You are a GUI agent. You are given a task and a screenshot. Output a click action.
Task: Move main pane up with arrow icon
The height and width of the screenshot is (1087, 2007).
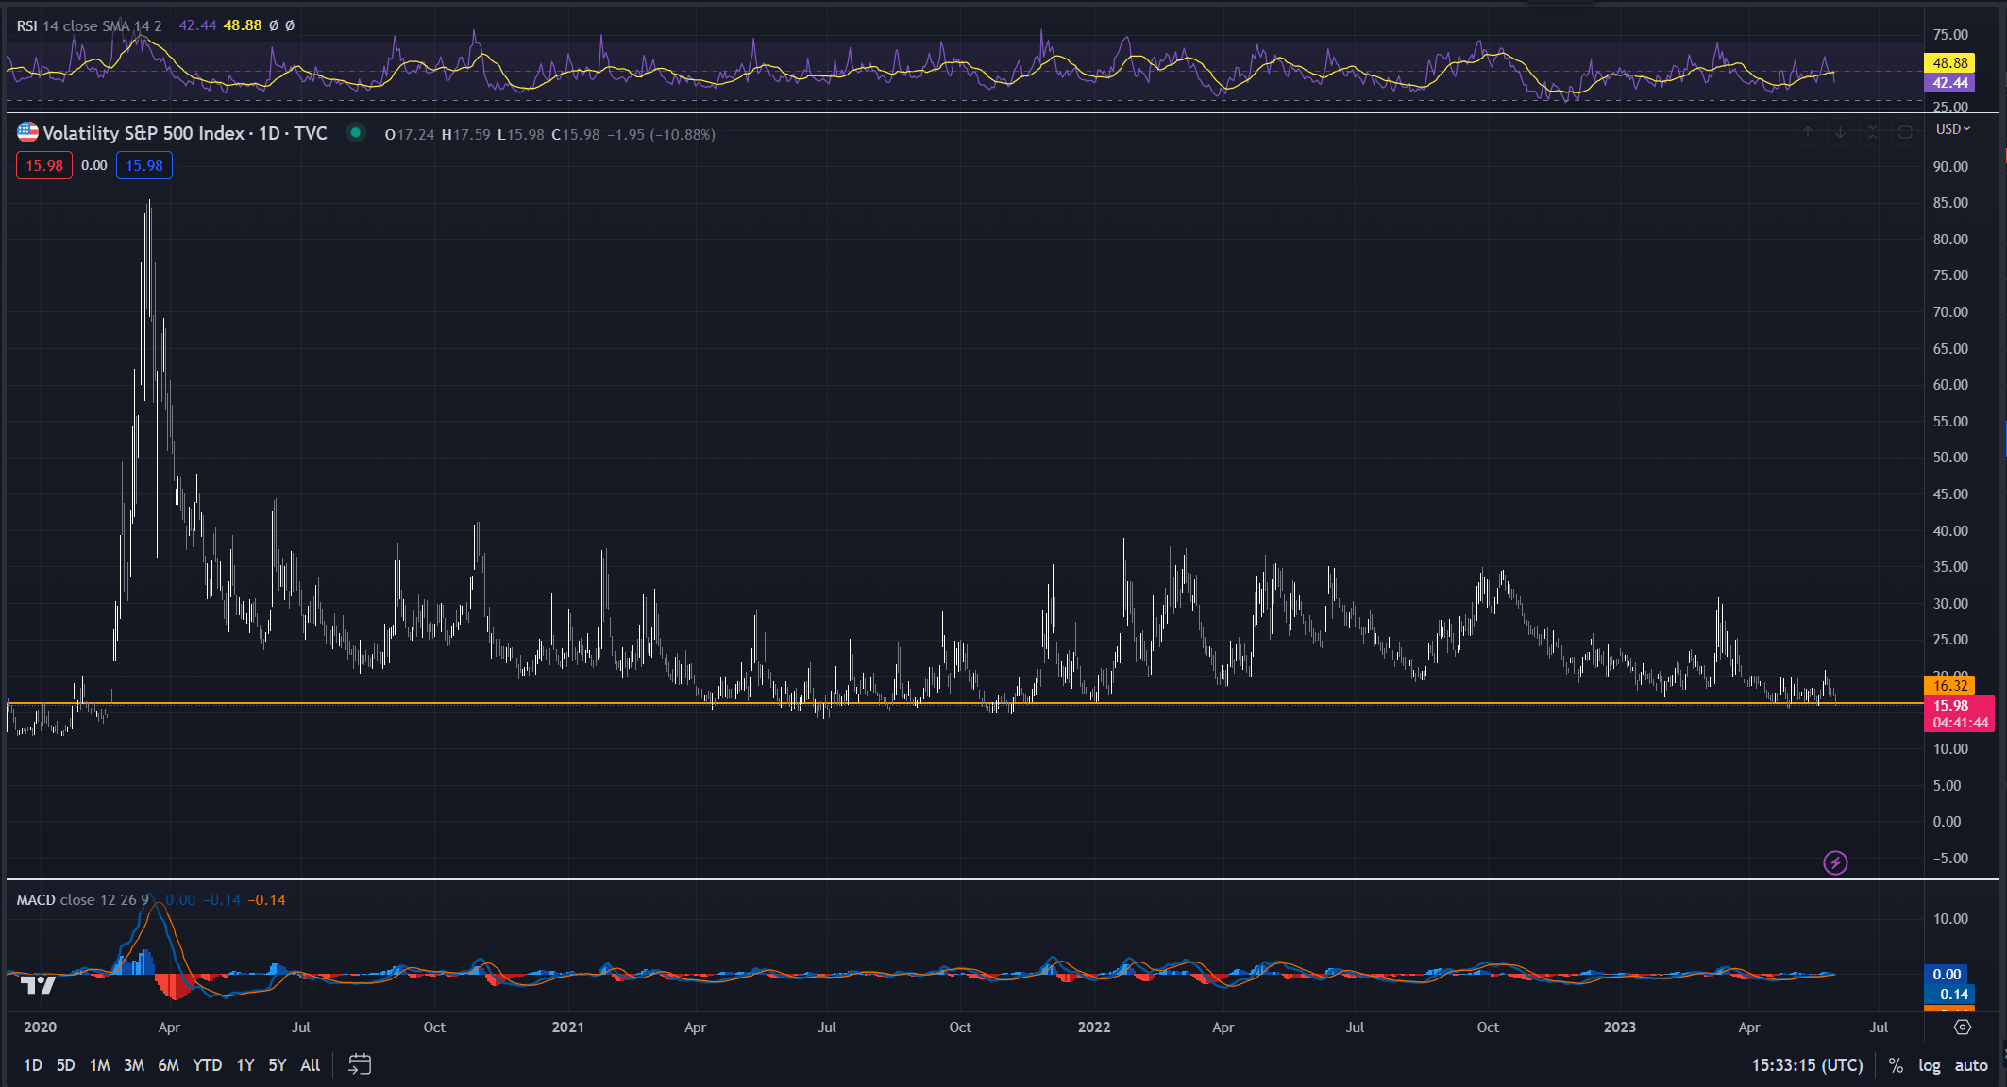click(x=1808, y=132)
